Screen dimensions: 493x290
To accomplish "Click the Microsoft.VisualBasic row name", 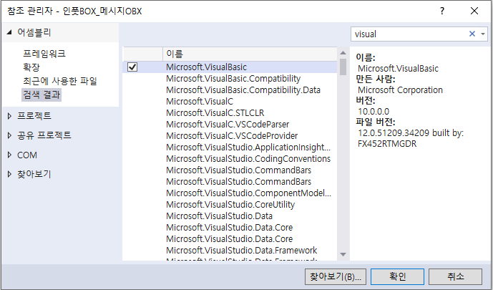I will [x=207, y=67].
